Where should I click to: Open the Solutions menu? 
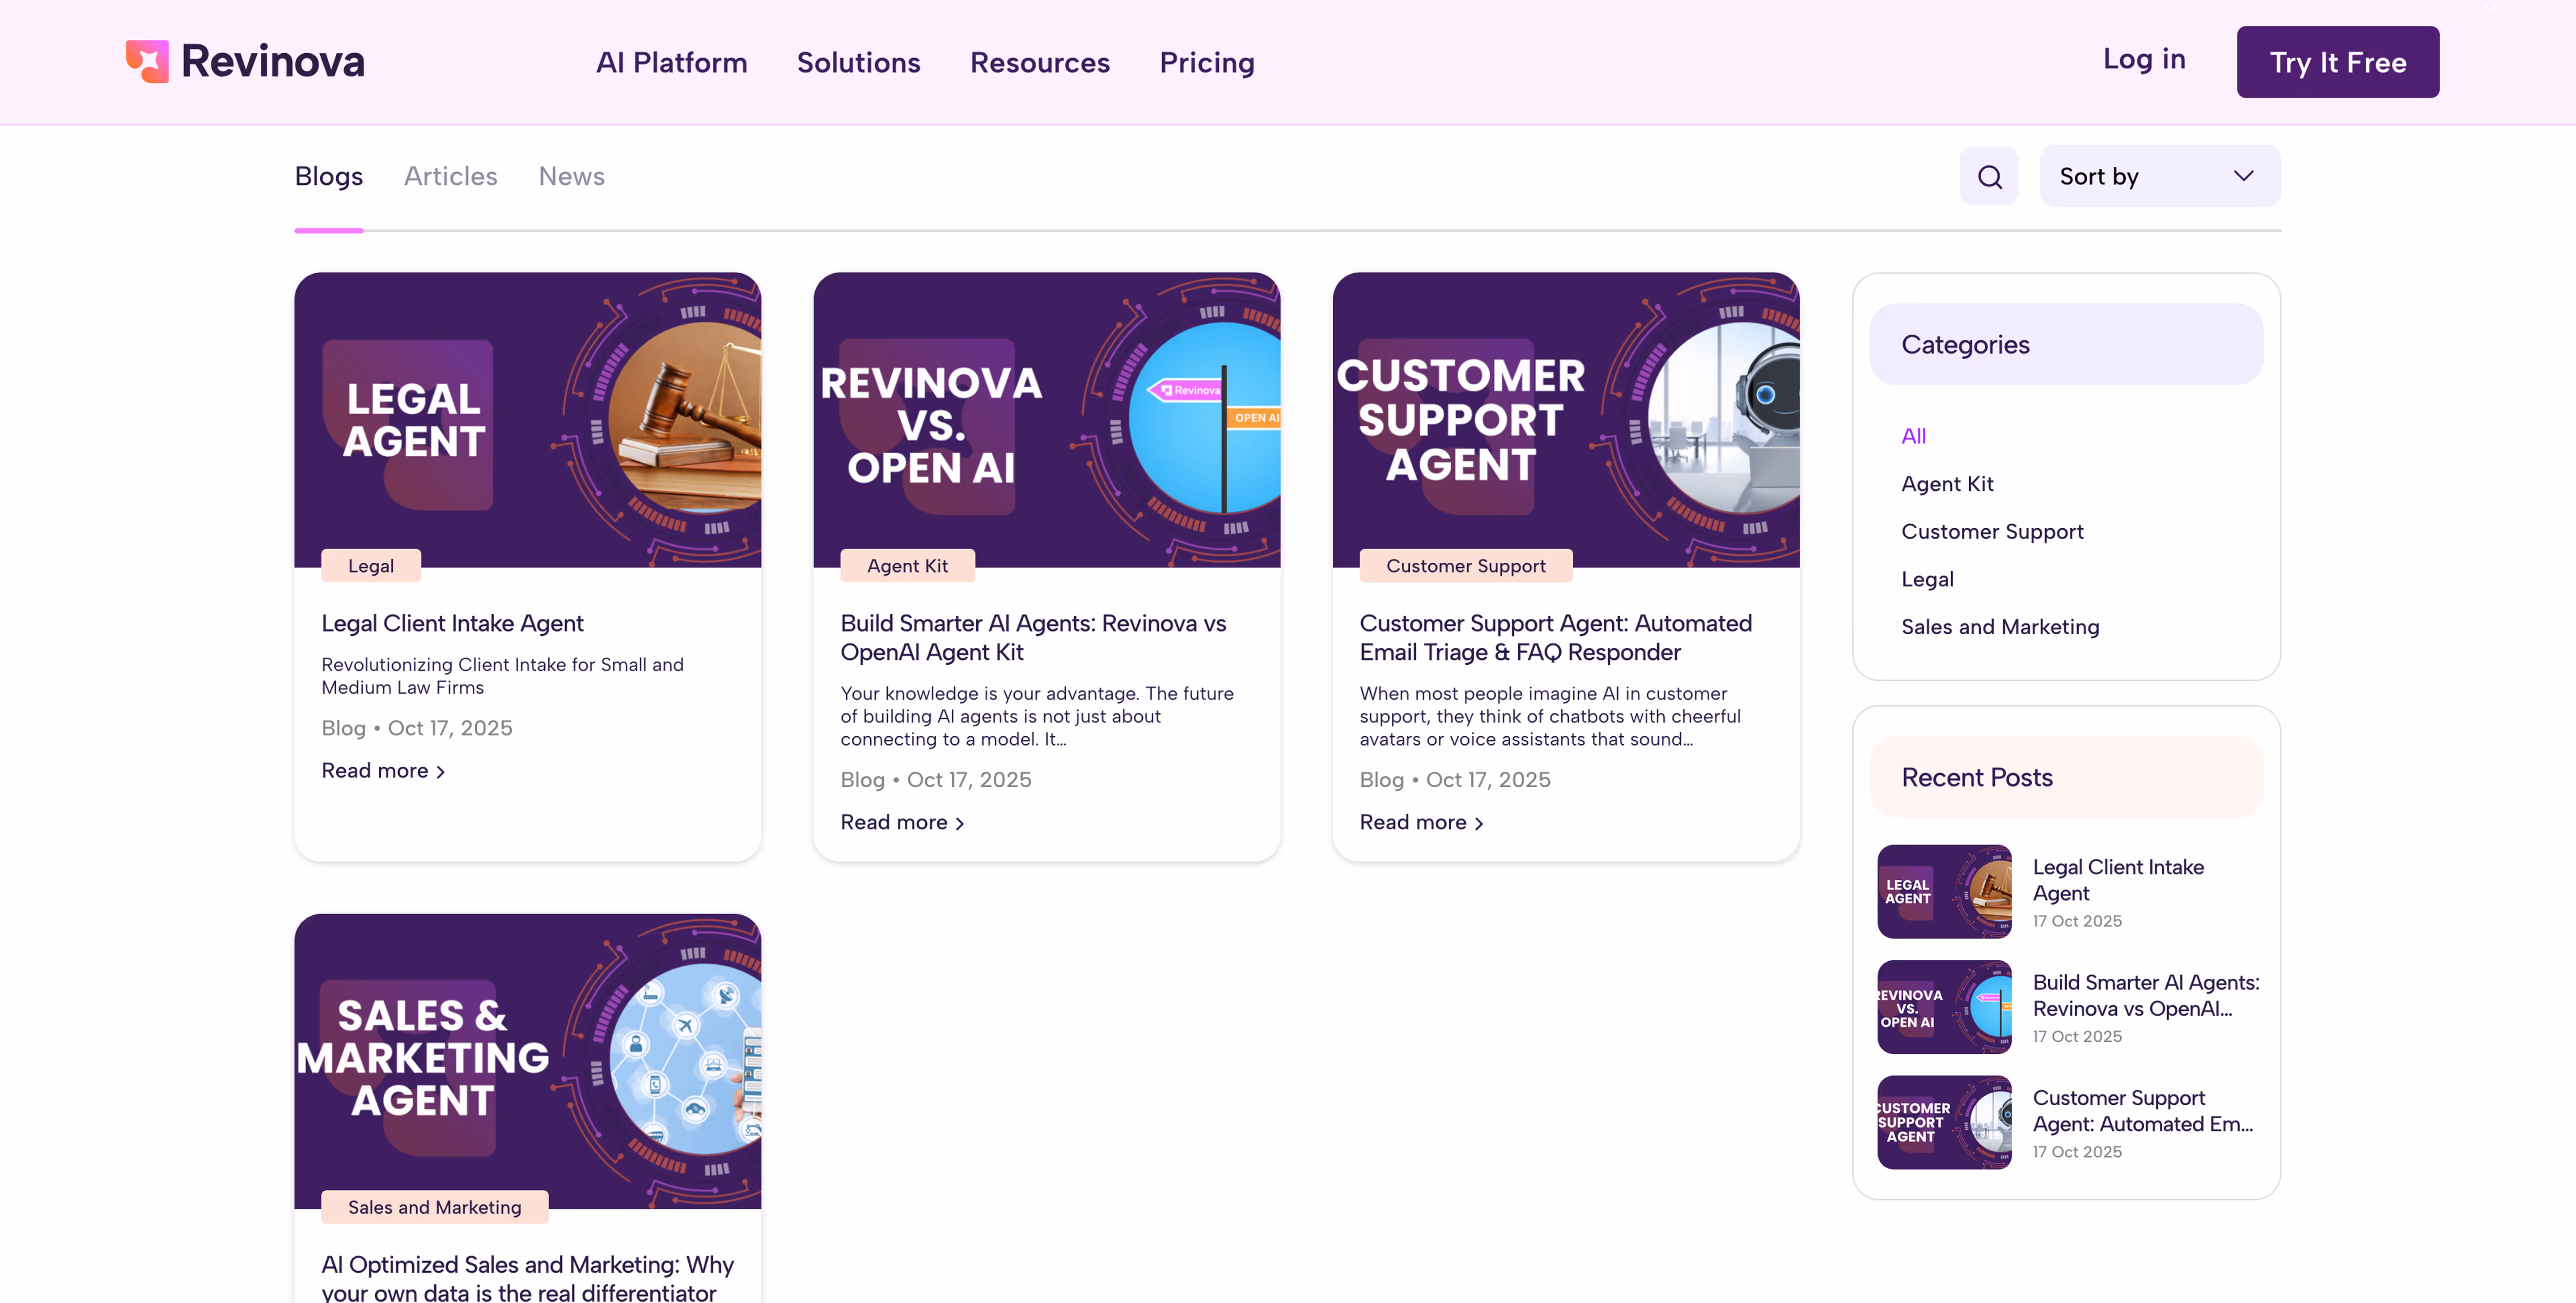point(858,62)
